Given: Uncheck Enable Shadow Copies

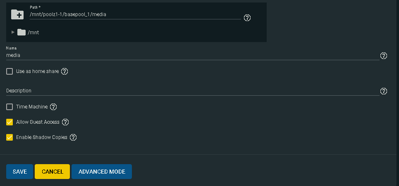Looking at the screenshot, I should coord(10,137).
